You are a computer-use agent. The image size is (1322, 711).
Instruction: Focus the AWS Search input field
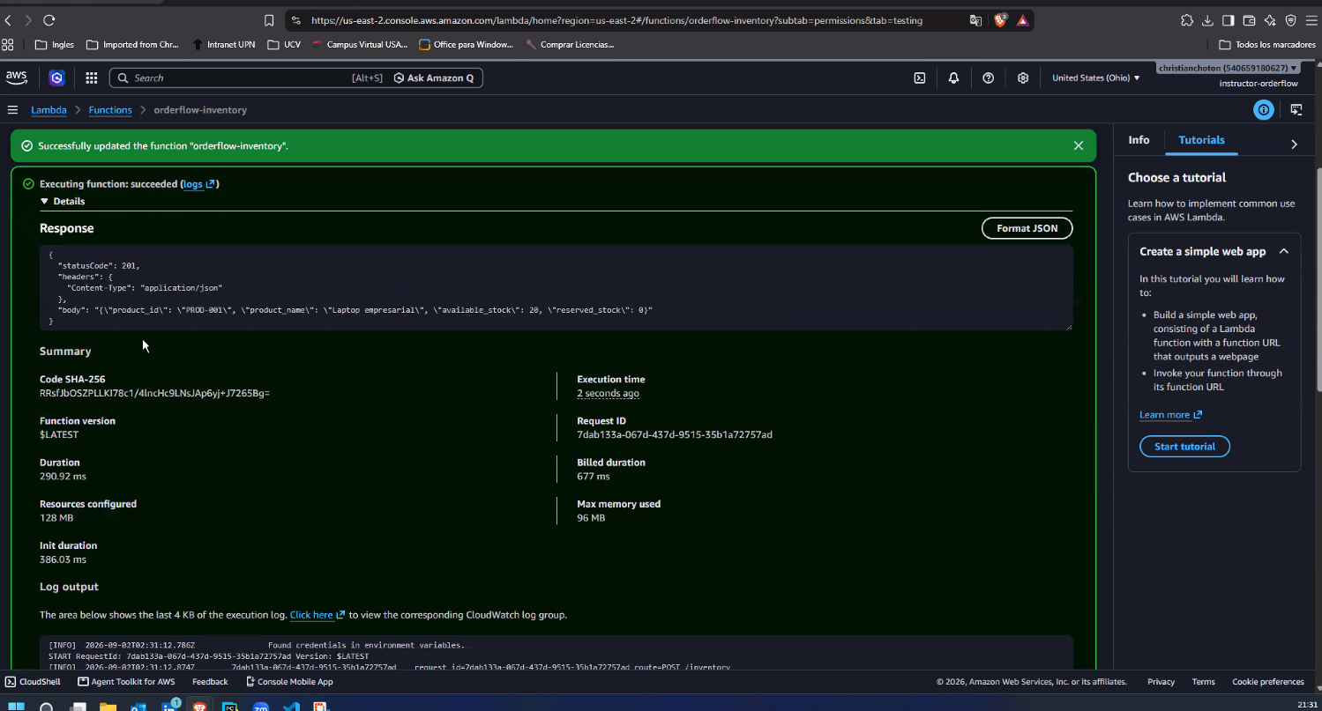point(238,78)
